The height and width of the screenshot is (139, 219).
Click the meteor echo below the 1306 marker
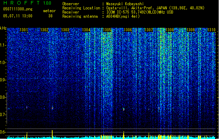[124, 109]
